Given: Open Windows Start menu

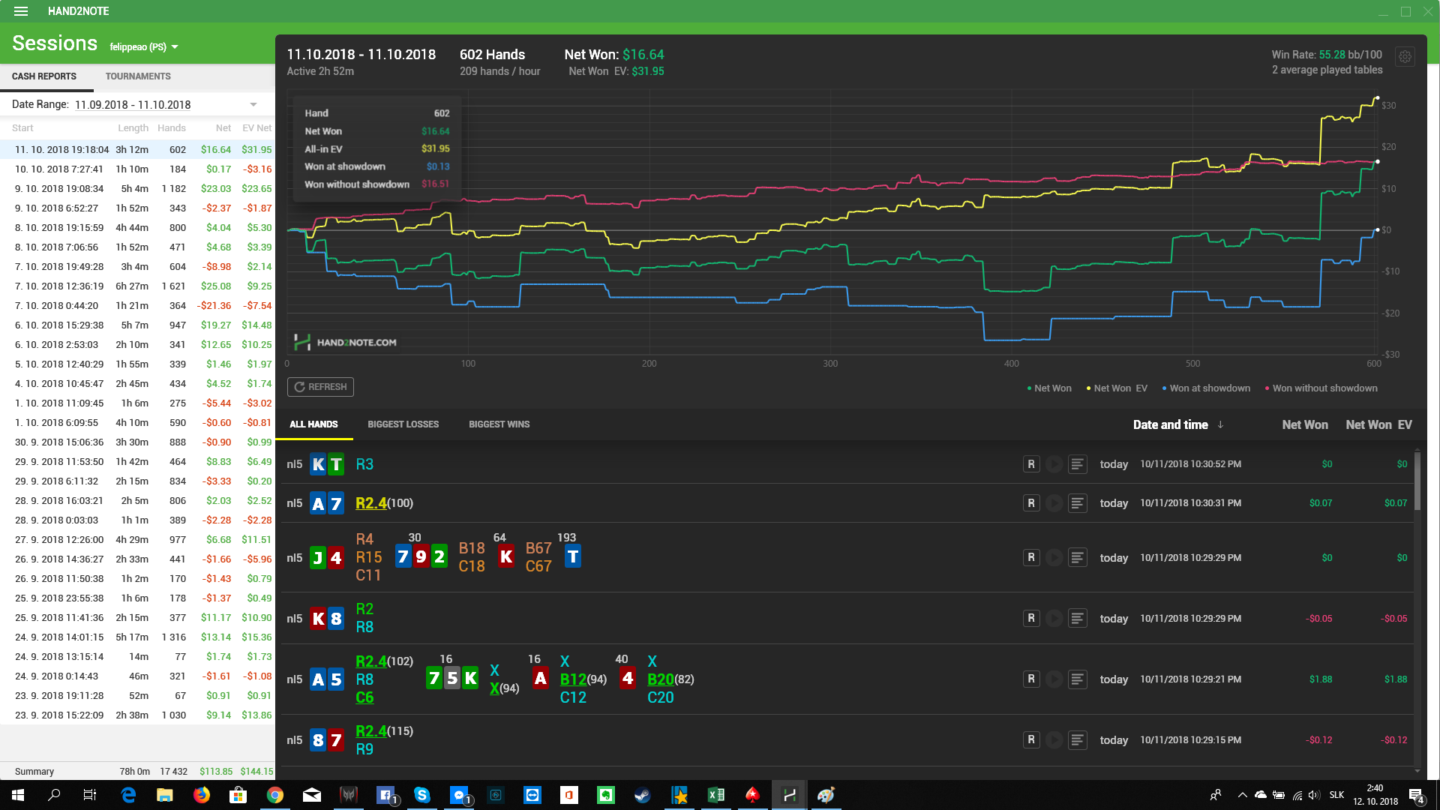Looking at the screenshot, I should coord(18,795).
